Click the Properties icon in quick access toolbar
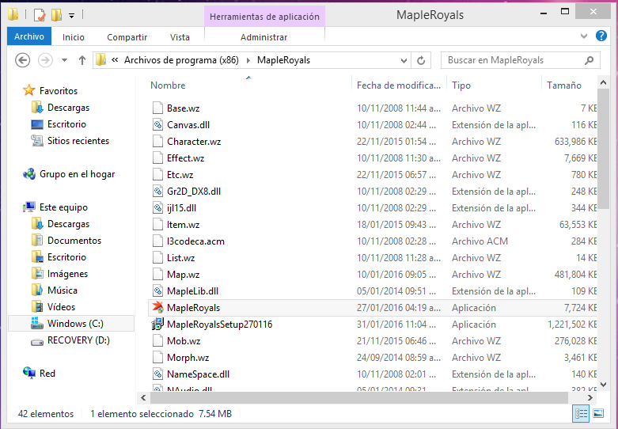The image size is (618, 429). click(x=39, y=14)
